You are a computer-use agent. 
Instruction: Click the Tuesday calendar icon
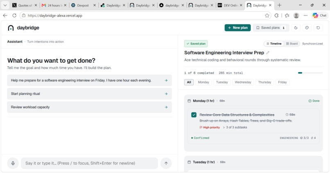point(189,162)
